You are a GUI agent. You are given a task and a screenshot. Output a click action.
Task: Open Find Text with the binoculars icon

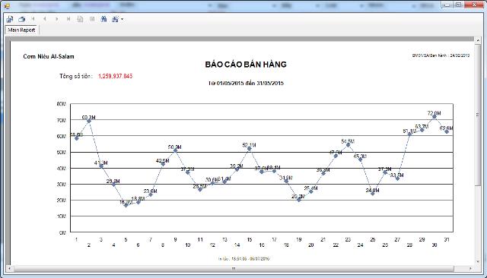(x=103, y=19)
